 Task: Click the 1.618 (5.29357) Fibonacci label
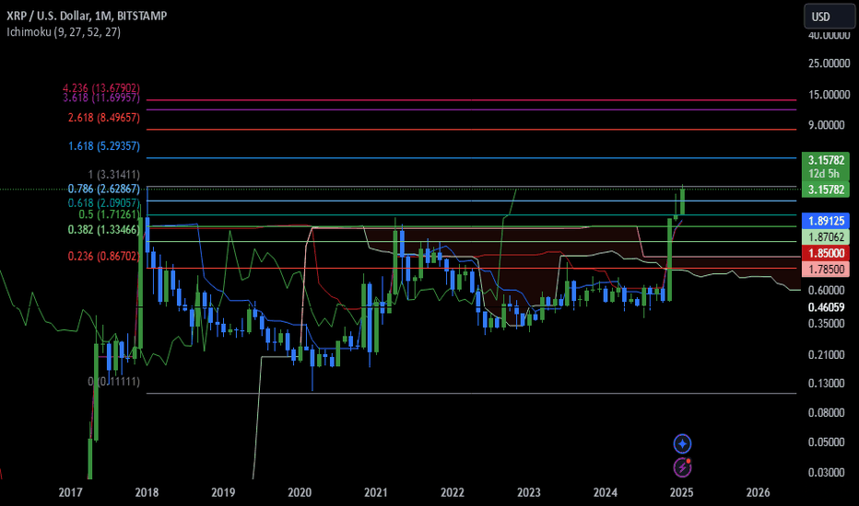point(104,146)
